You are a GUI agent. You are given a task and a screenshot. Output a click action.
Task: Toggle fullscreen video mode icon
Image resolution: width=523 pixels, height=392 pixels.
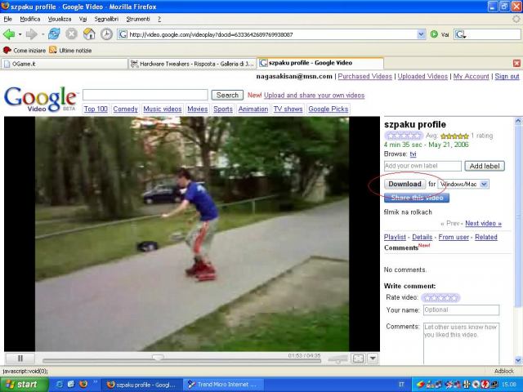pyautogui.click(x=358, y=359)
